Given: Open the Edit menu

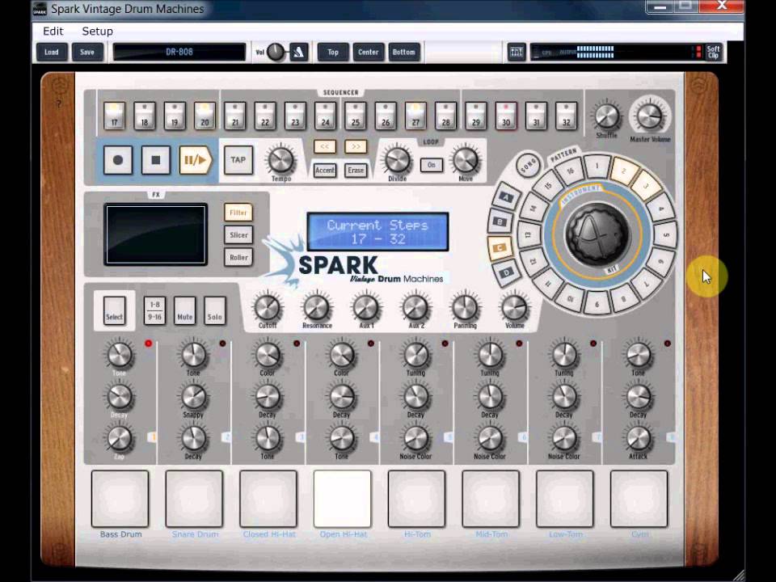Looking at the screenshot, I should (x=53, y=32).
